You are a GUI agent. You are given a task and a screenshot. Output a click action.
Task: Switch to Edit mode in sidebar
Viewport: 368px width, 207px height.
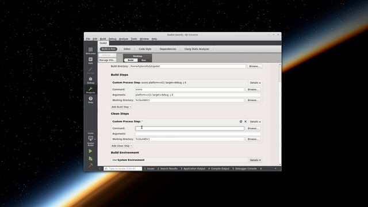point(90,60)
